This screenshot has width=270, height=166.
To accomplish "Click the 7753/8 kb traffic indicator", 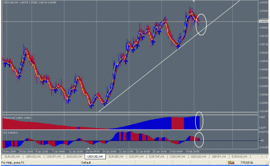I will click(247, 163).
